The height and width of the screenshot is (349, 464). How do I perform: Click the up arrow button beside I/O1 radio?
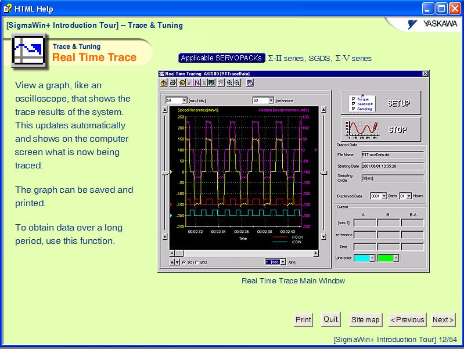[x=172, y=262]
